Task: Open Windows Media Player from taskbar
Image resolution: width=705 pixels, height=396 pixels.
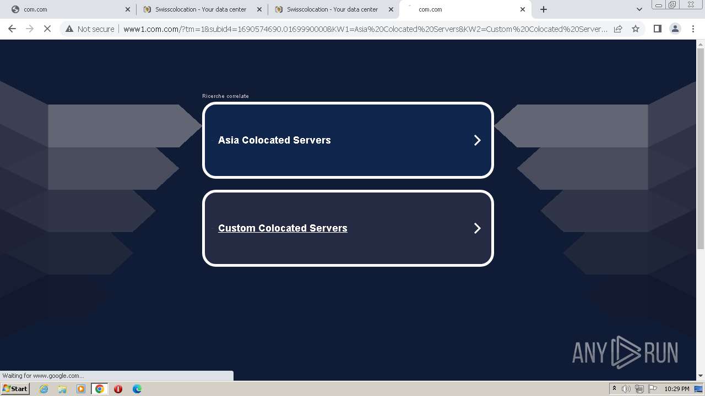Action: pyautogui.click(x=81, y=389)
